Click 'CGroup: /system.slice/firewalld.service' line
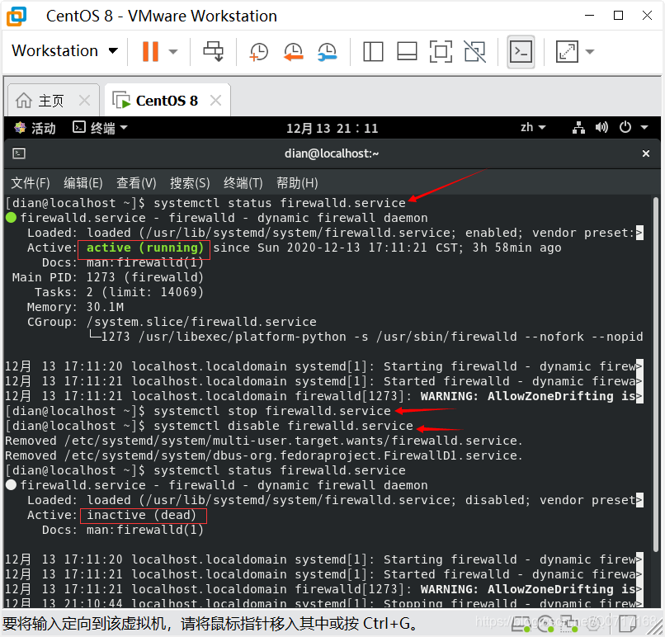The width and height of the screenshot is (665, 637). tap(172, 322)
